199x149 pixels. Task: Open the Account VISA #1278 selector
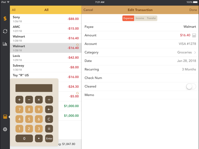pos(140,44)
